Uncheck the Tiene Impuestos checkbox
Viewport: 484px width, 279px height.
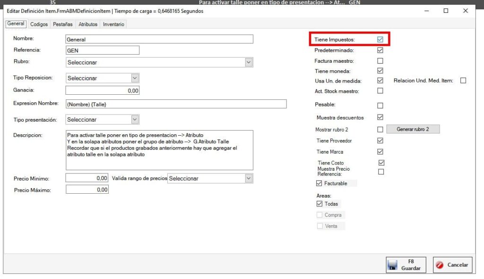tap(380, 40)
